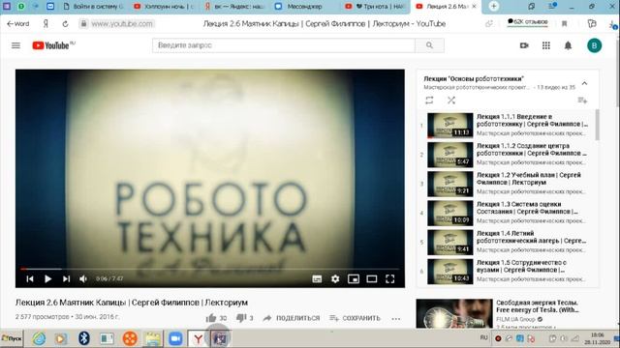Open Windows Пуск start button
The image size is (620, 348).
pos(12,338)
